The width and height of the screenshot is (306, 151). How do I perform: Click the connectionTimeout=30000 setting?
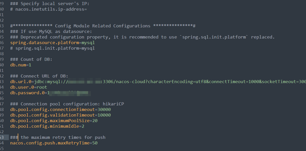60,109
